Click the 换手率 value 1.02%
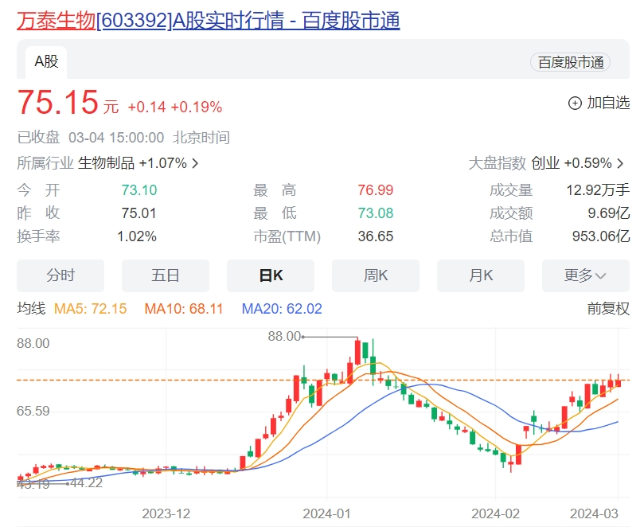This screenshot has width=640, height=527. click(x=137, y=236)
